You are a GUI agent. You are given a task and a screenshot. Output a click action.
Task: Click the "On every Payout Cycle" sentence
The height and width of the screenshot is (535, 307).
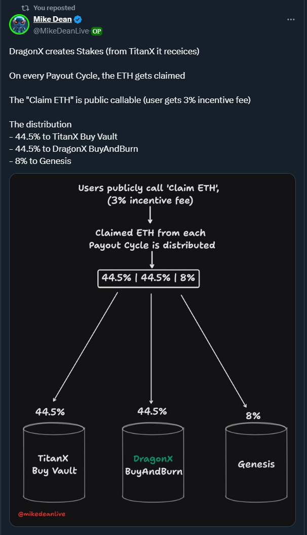pos(97,76)
